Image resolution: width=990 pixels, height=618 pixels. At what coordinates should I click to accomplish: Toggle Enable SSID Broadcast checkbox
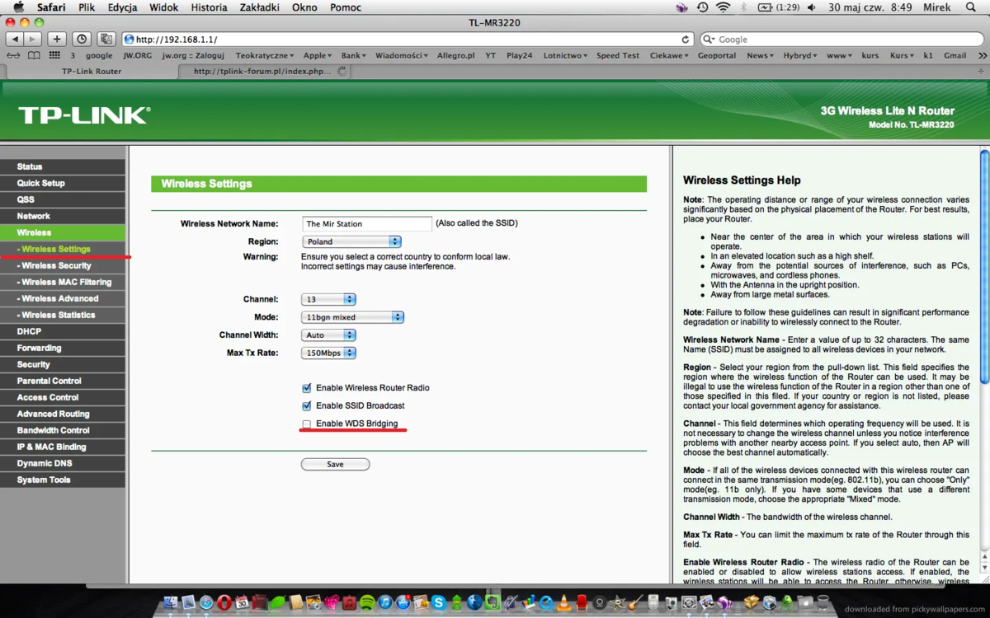pyautogui.click(x=307, y=405)
